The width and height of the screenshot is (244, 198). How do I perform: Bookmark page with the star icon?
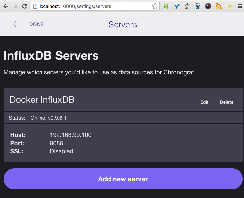[155, 6]
